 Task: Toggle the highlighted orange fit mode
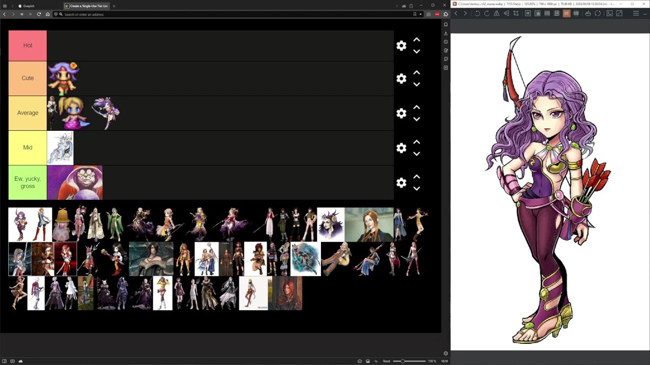[x=566, y=13]
